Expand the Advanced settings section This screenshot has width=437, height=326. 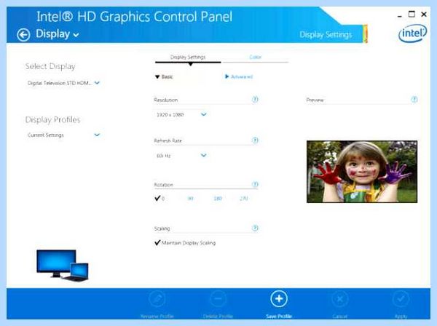click(239, 76)
